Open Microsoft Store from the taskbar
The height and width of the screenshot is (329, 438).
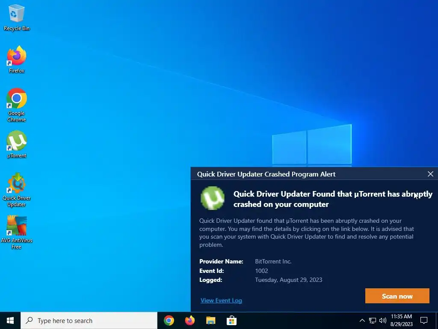pyautogui.click(x=231, y=320)
